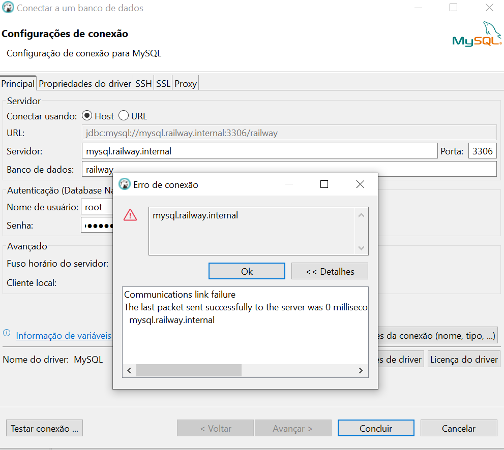Open Licença do driver
The image size is (504, 450).
(x=464, y=359)
